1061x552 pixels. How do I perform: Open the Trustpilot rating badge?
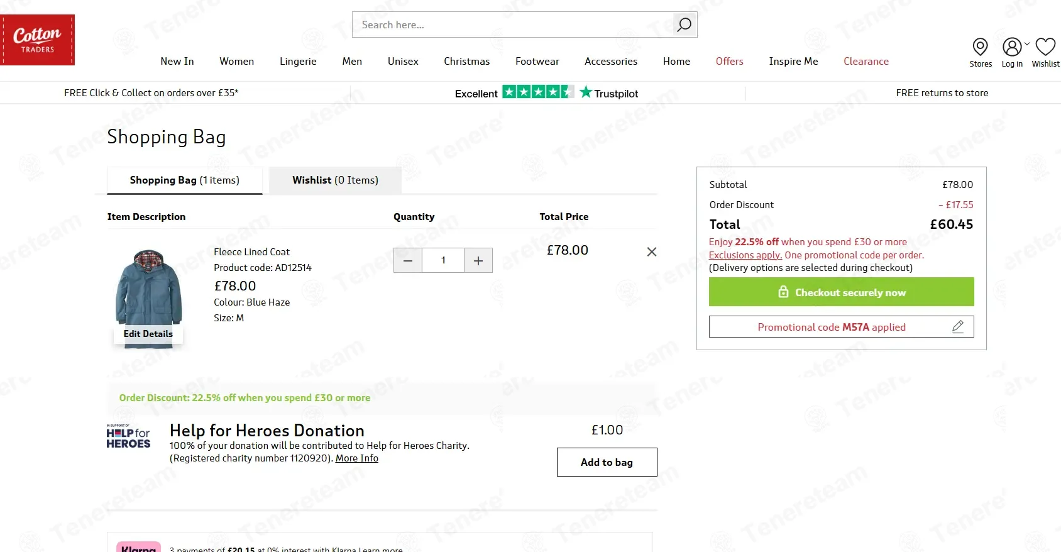click(x=546, y=93)
